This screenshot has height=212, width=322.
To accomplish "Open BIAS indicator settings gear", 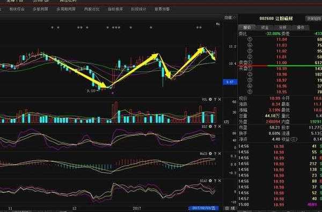I will pos(210,181).
